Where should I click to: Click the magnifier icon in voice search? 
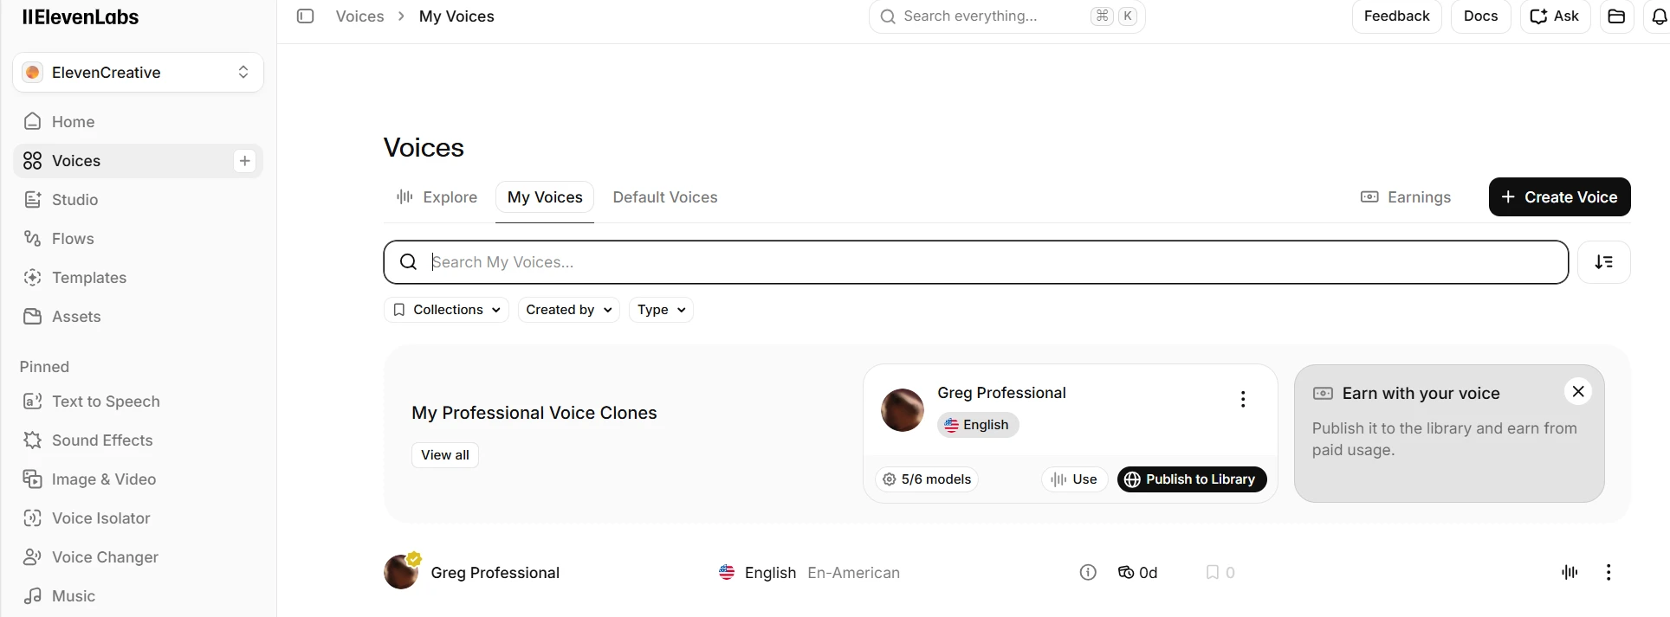coord(408,262)
